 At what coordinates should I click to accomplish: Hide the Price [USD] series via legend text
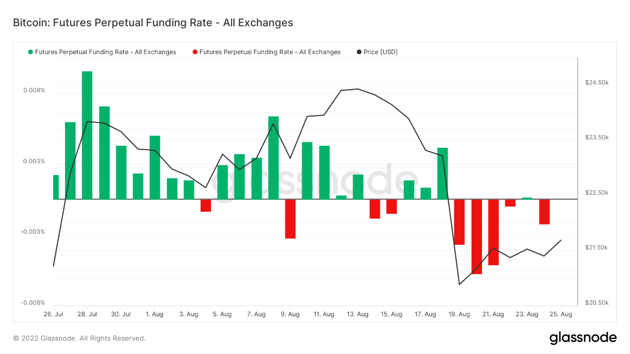tap(380, 52)
